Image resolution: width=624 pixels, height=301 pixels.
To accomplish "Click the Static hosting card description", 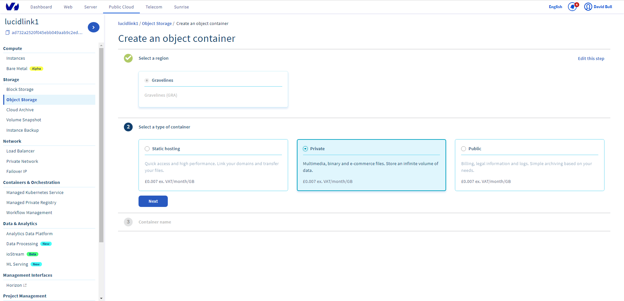I will tap(212, 167).
